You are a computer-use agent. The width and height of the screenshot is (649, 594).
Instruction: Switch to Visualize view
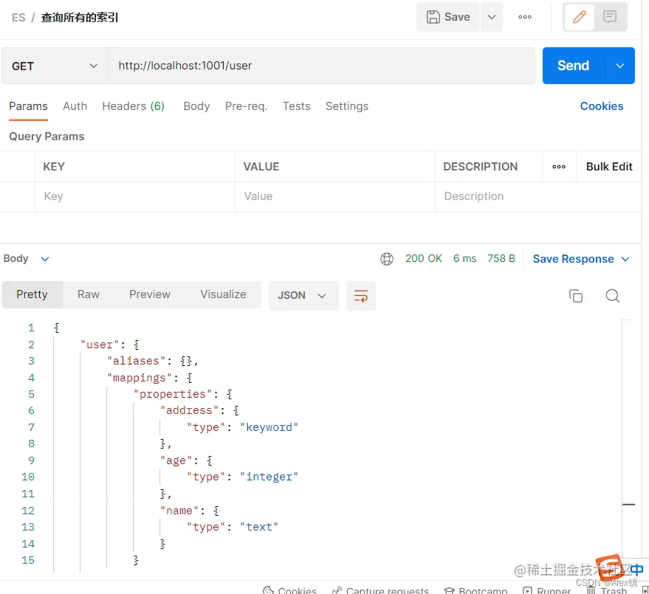[223, 294]
